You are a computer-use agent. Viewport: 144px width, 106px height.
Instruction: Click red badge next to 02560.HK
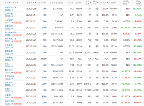click(x=18, y=104)
